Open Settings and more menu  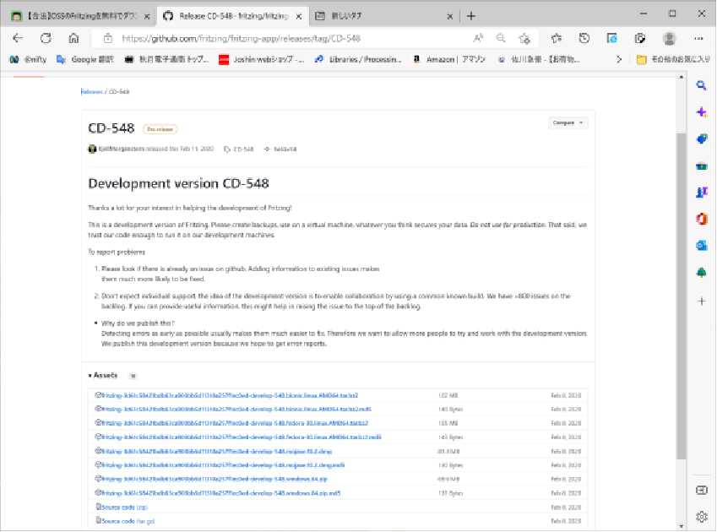[698, 38]
